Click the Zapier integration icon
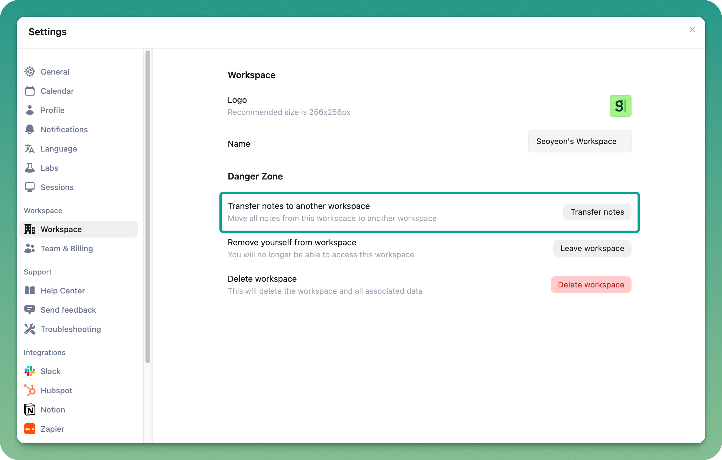 tap(30, 429)
